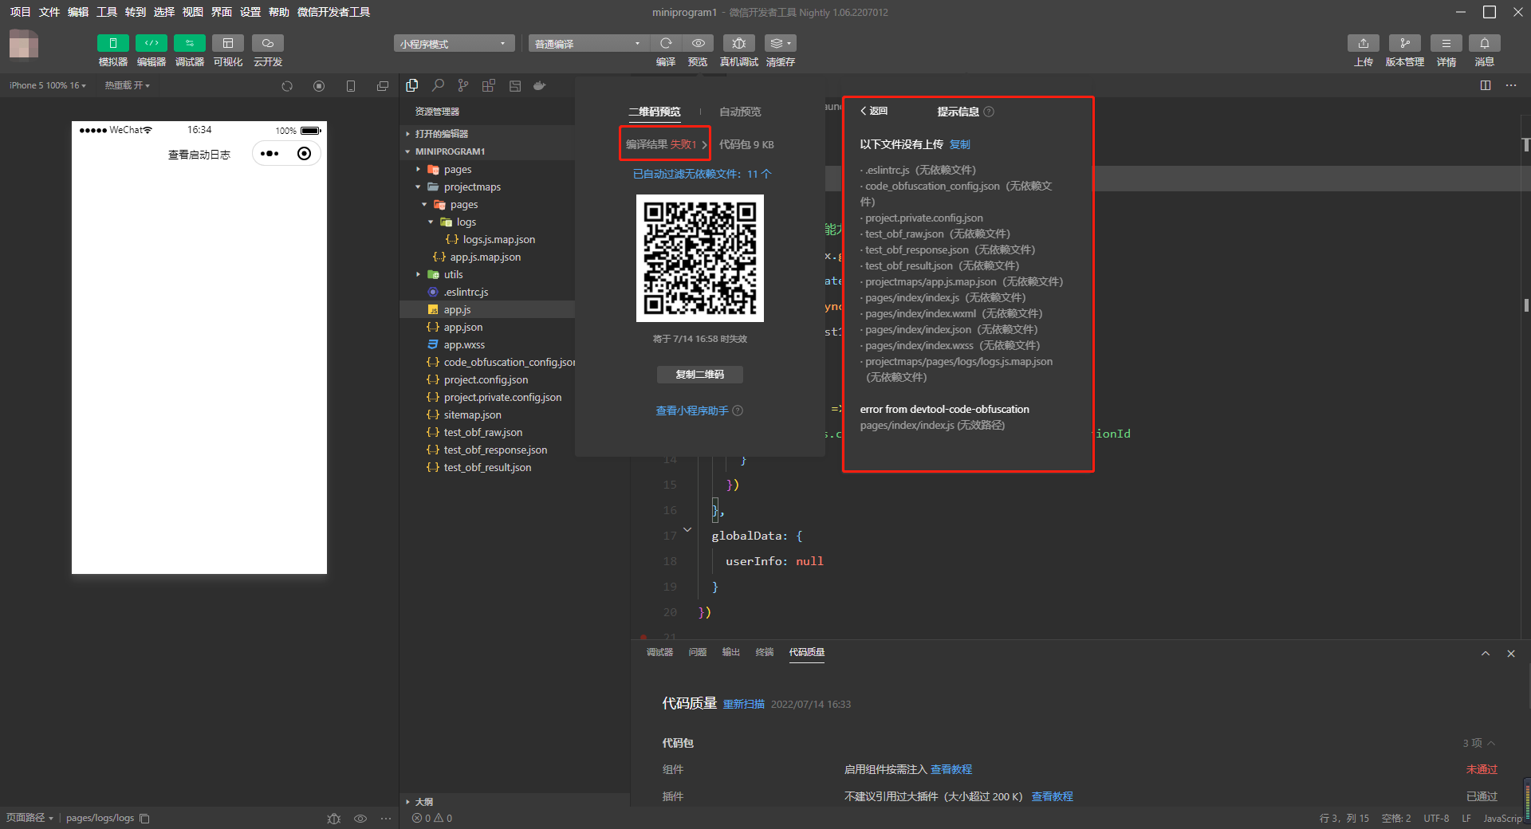Click the 编译 compile refresh icon
Screen dimensions: 1531x829
666,43
